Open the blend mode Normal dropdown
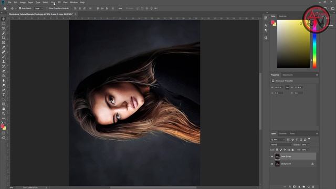The image size is (336, 189). (281, 145)
